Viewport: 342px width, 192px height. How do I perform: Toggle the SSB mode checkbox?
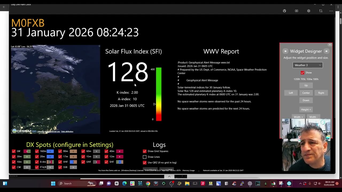pos(60,167)
